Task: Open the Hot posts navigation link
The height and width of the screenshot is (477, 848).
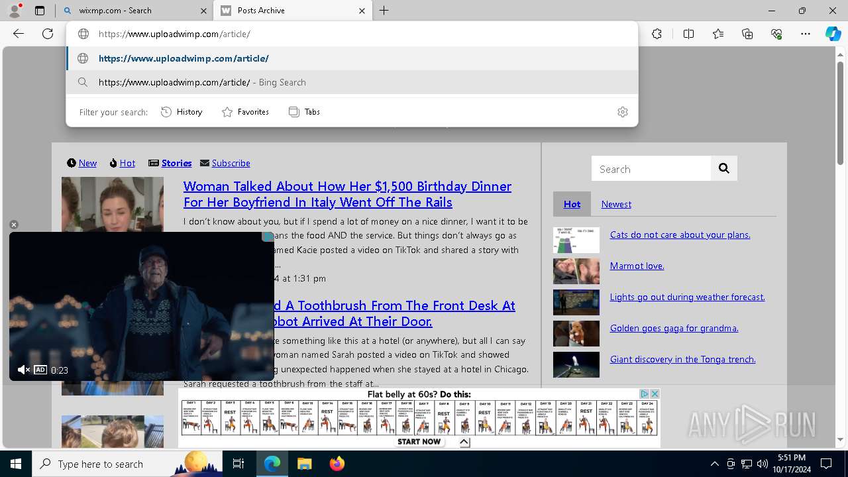Action: click(127, 163)
